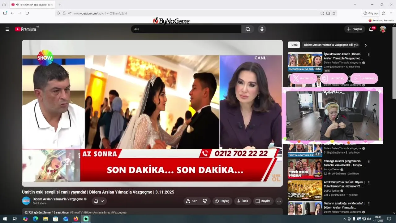The height and width of the screenshot is (223, 396).
Task: Open options for 'İşte iddiaların kanıtı' video
Action: (369, 55)
